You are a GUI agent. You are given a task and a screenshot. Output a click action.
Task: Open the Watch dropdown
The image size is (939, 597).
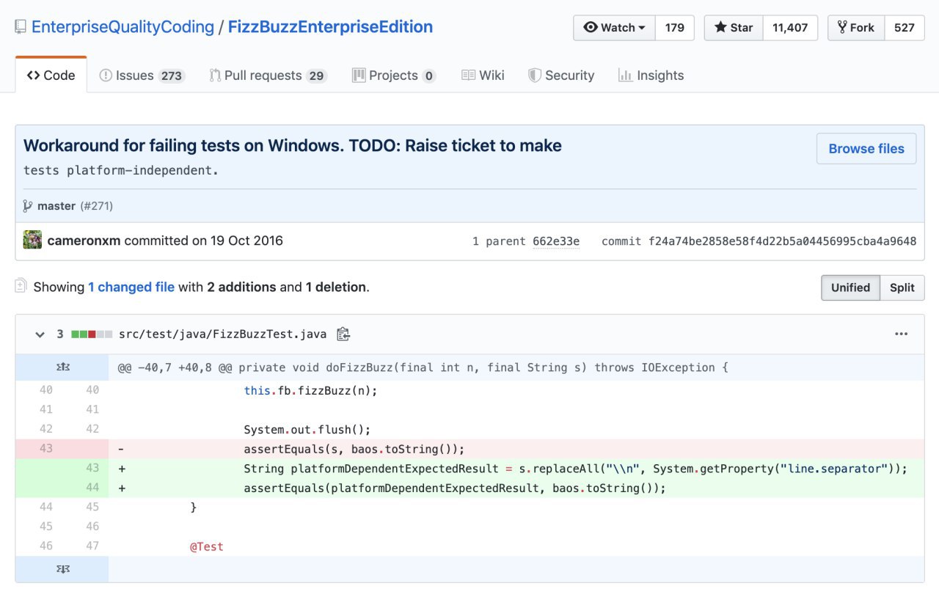point(614,28)
